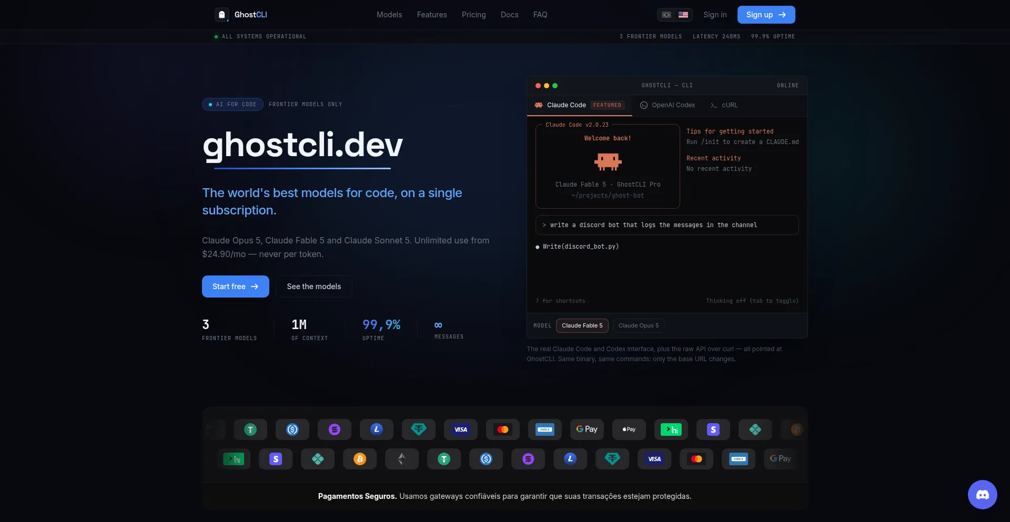Click the Litecoin icon in bottom row
Viewport: 1010px width, 522px height.
click(570, 459)
